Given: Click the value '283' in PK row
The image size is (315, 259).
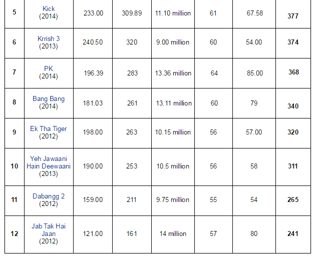Looking at the screenshot, I should (132, 73).
